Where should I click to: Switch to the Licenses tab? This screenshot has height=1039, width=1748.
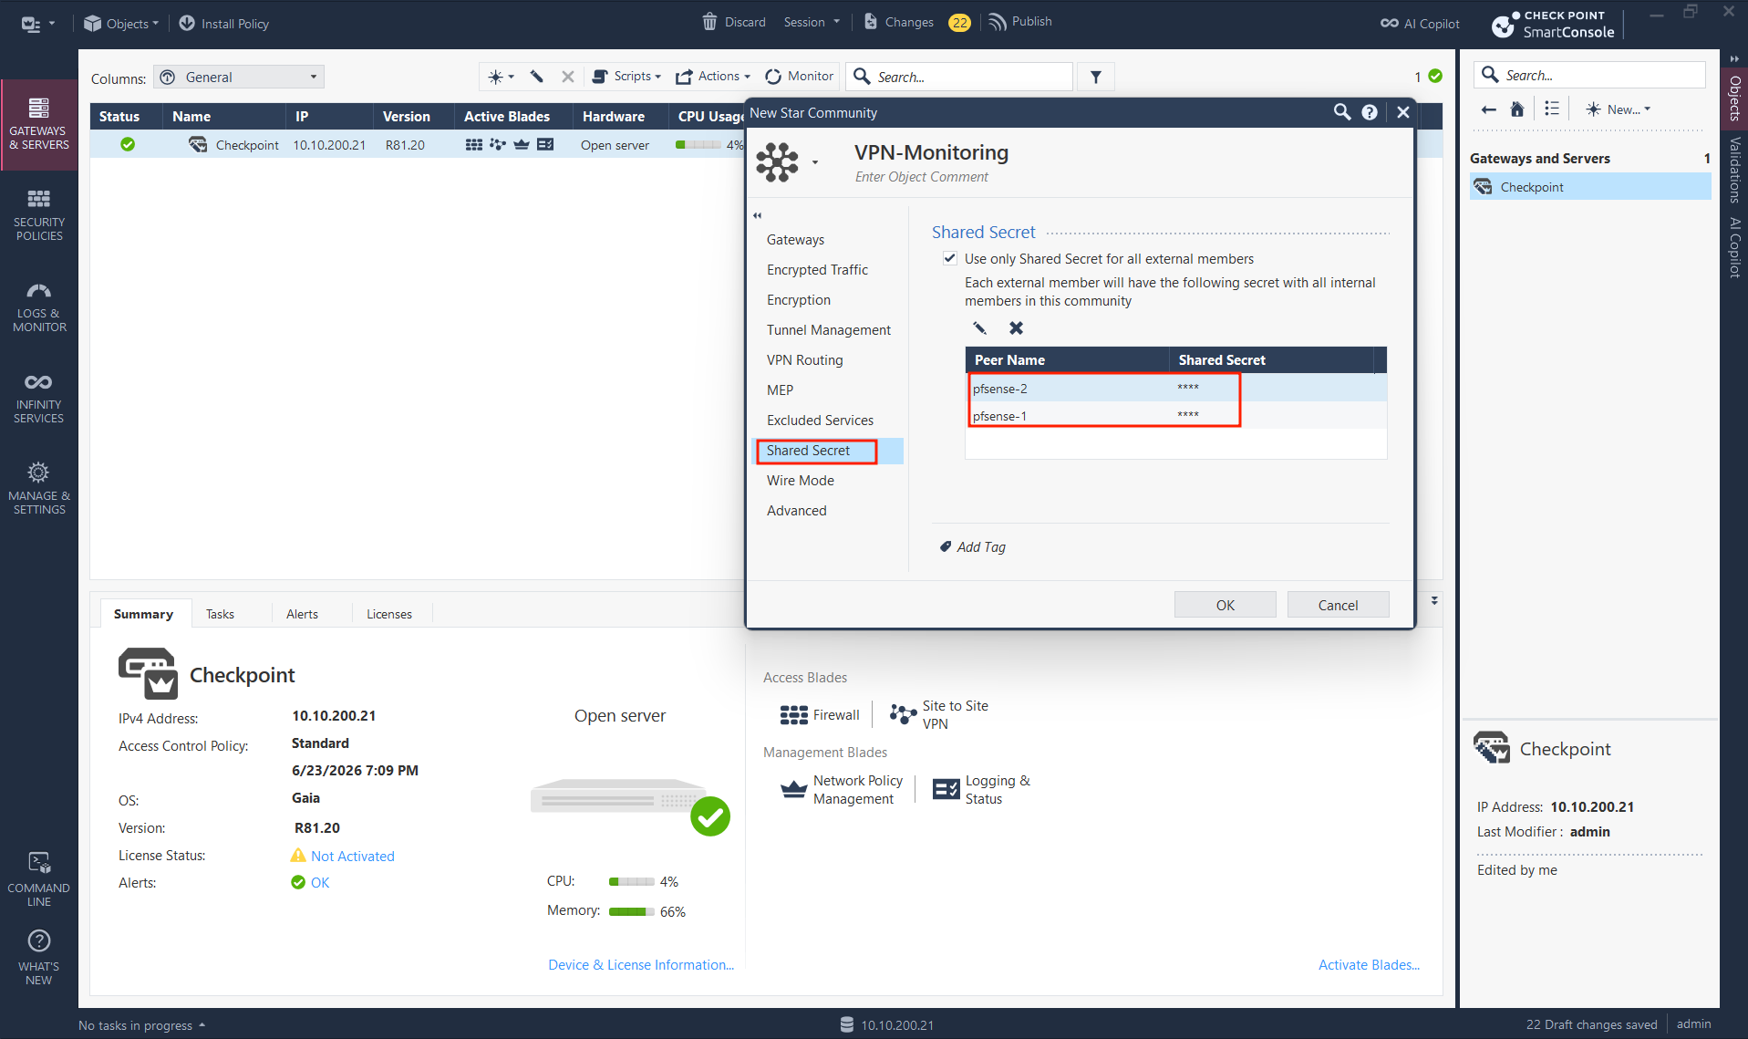(x=389, y=614)
